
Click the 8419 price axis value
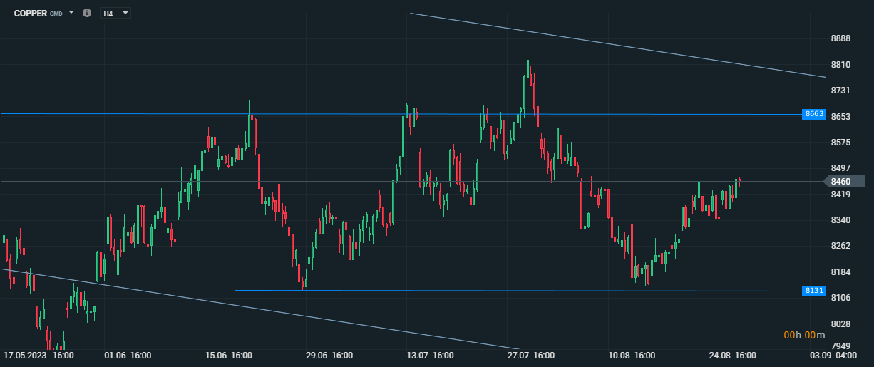pos(841,195)
